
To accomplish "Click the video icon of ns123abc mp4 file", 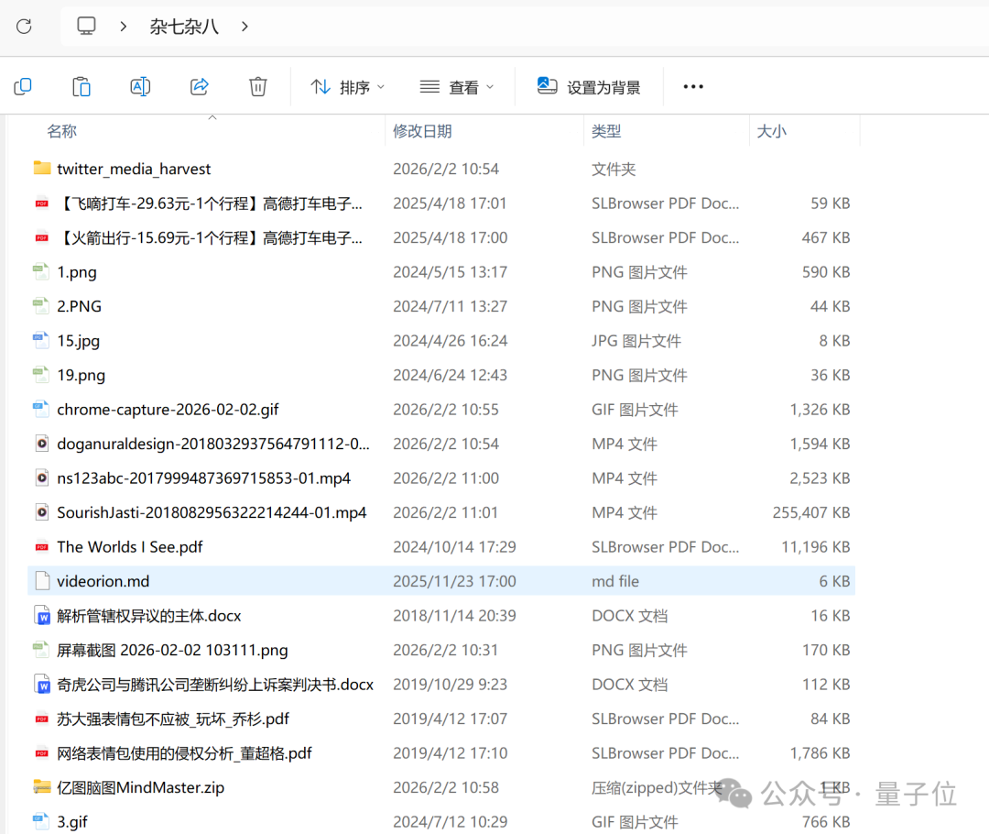I will pyautogui.click(x=42, y=477).
